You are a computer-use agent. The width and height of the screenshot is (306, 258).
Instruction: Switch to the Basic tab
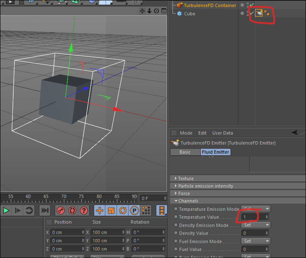click(x=185, y=152)
